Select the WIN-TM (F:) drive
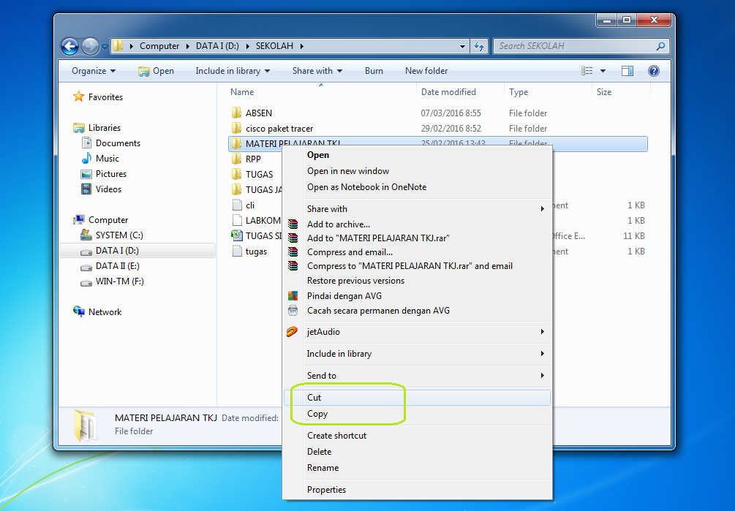The height and width of the screenshot is (511, 735). point(113,281)
